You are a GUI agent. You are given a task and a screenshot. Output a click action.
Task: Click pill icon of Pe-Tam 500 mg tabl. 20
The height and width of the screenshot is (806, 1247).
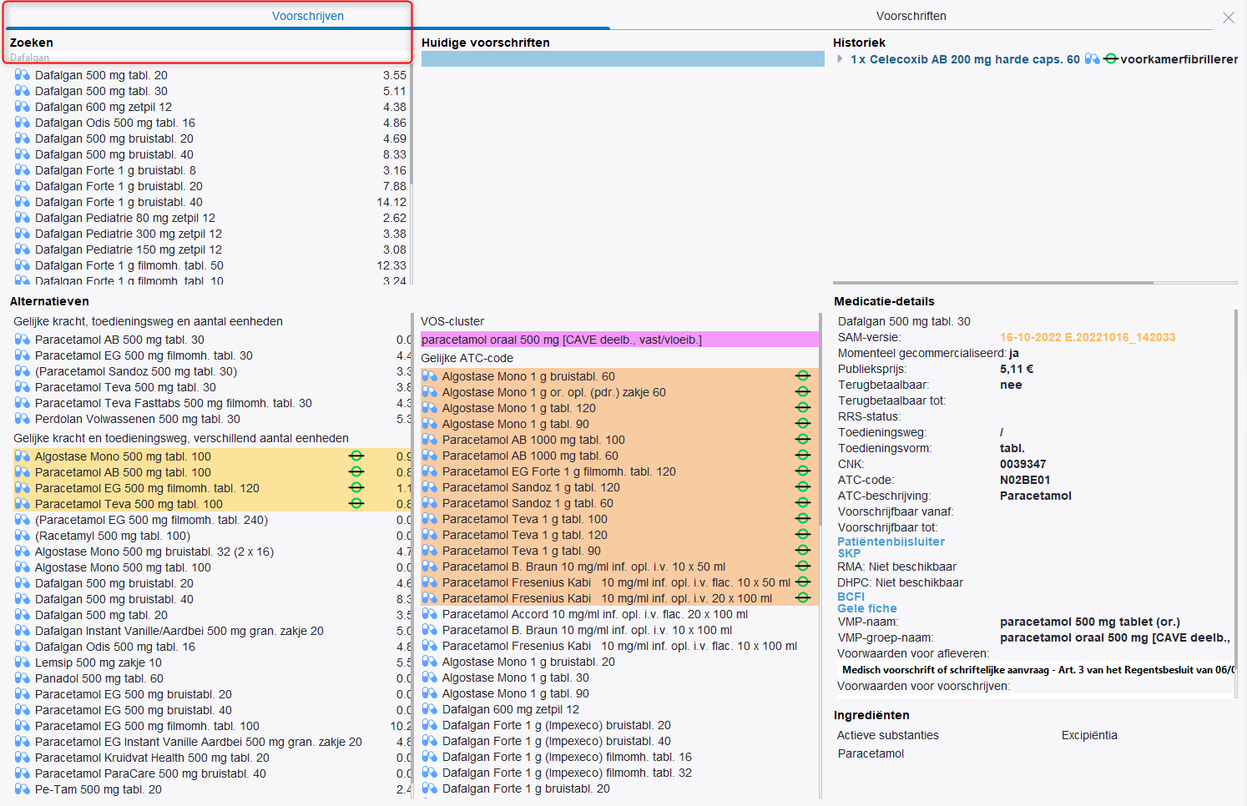point(23,789)
